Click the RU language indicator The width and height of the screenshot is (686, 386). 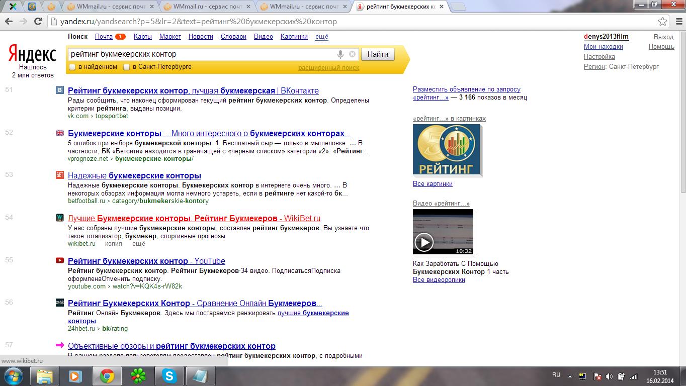pyautogui.click(x=556, y=375)
